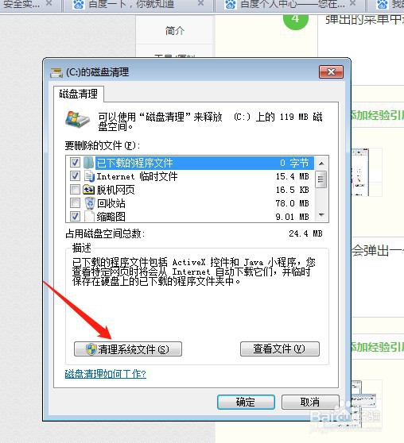The height and width of the screenshot is (443, 404).
Task: Close the disk cleanup dialog
Action: [x=331, y=71]
